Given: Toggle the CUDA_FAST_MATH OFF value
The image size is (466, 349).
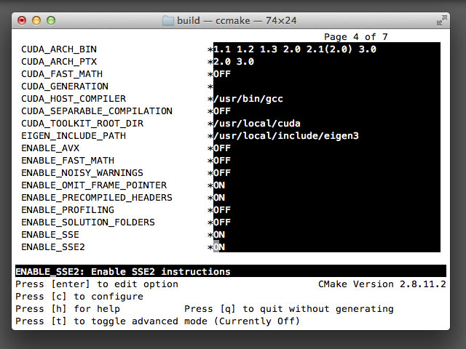Looking at the screenshot, I should pyautogui.click(x=222, y=74).
